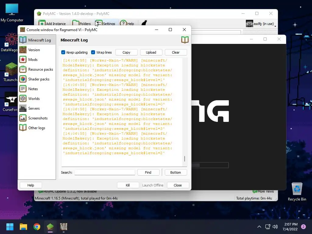Click More news in PolyMC window

(263, 191)
